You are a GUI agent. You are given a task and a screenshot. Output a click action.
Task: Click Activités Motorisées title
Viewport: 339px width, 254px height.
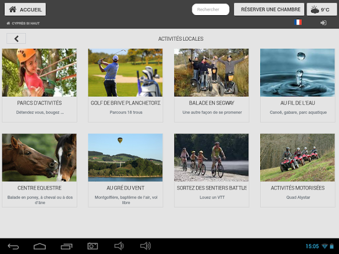tap(297, 188)
